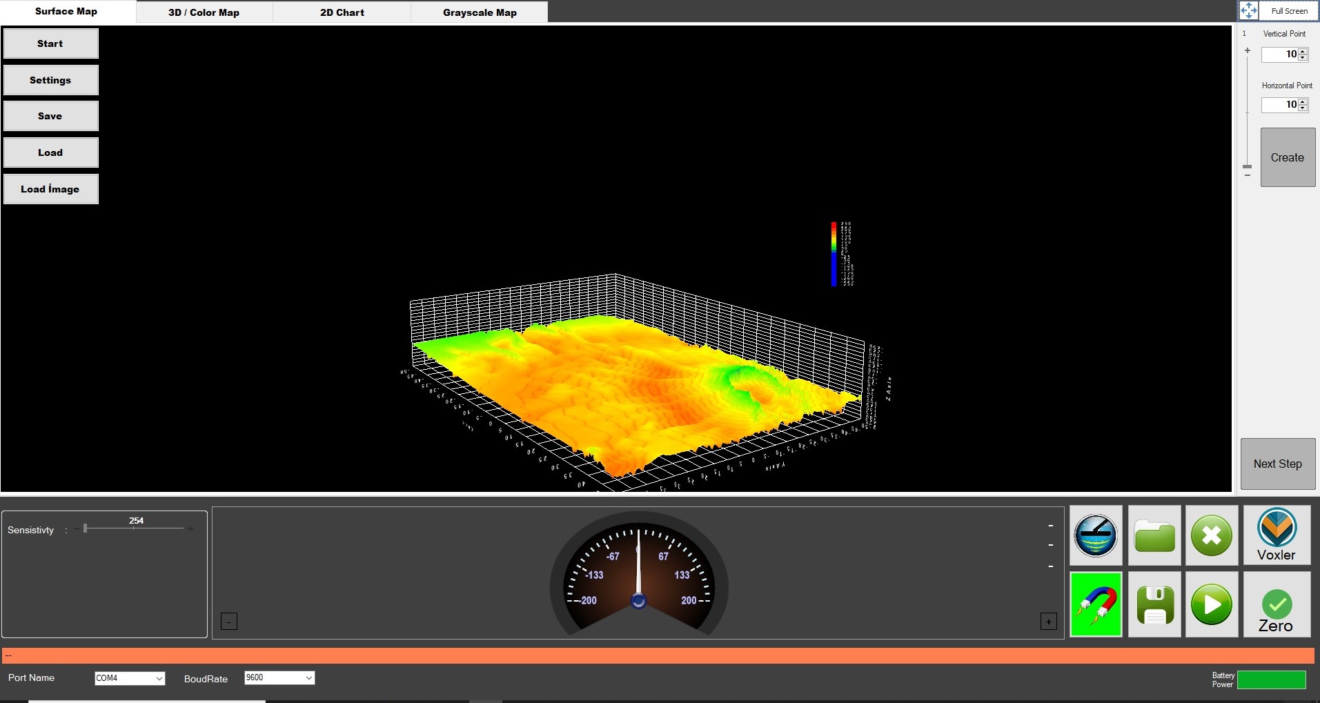Click the Load İmage button
This screenshot has height=703, width=1320.
pos(50,189)
